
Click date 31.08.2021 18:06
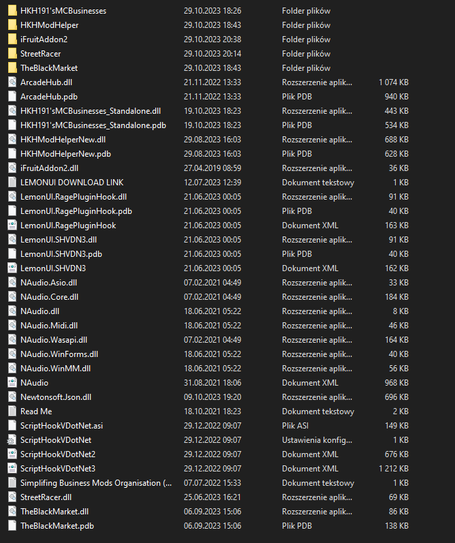pos(213,383)
